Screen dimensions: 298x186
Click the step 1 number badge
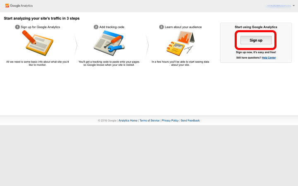[x=17, y=27]
